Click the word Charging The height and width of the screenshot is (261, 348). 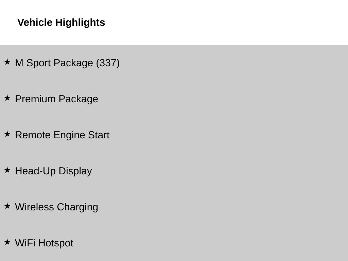click(77, 207)
